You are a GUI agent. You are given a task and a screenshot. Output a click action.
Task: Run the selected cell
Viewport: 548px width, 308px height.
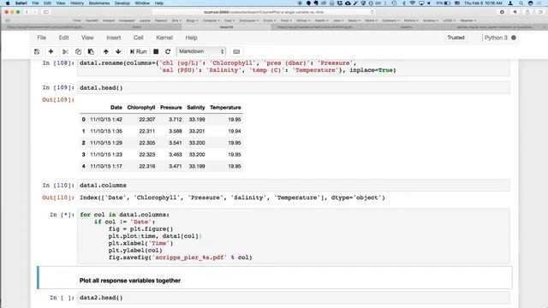(138, 51)
